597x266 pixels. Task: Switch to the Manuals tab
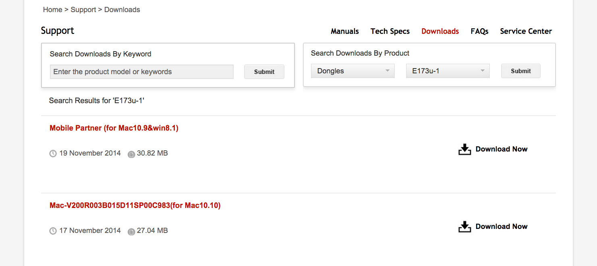coord(344,31)
